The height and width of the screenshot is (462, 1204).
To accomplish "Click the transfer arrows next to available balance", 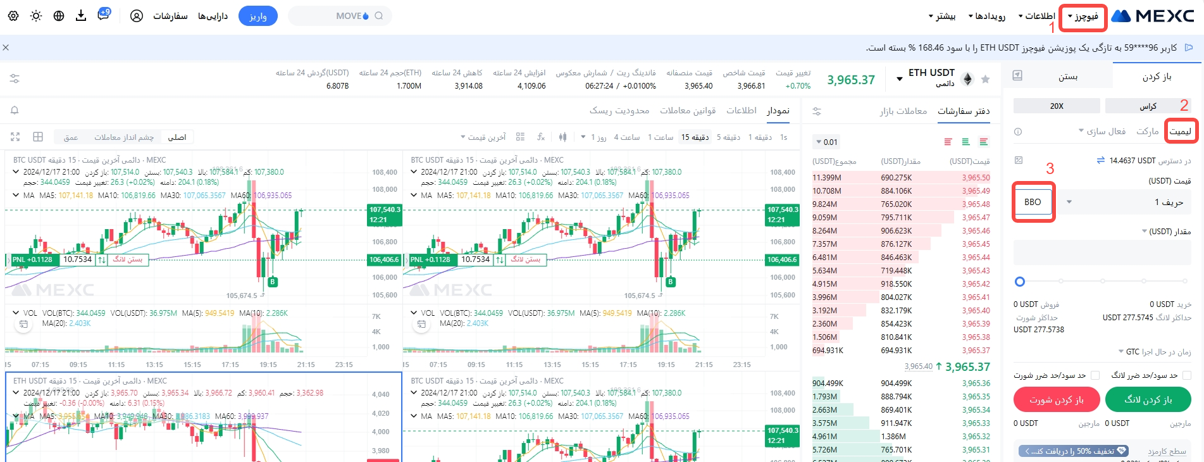I will (x=1100, y=160).
